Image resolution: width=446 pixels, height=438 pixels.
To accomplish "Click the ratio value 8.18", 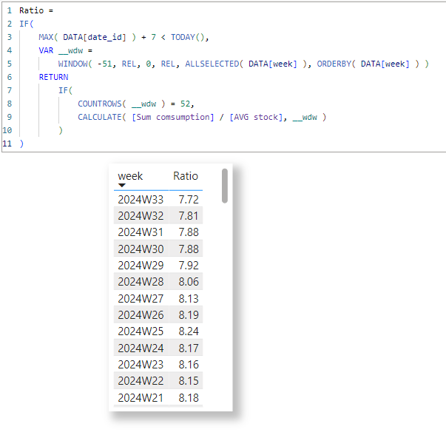I will pos(189,397).
